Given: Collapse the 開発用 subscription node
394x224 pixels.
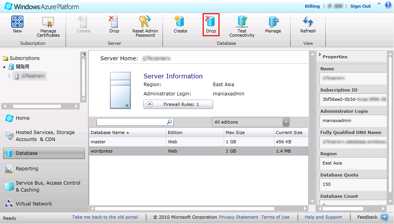Looking at the screenshot, I should click(4, 67).
